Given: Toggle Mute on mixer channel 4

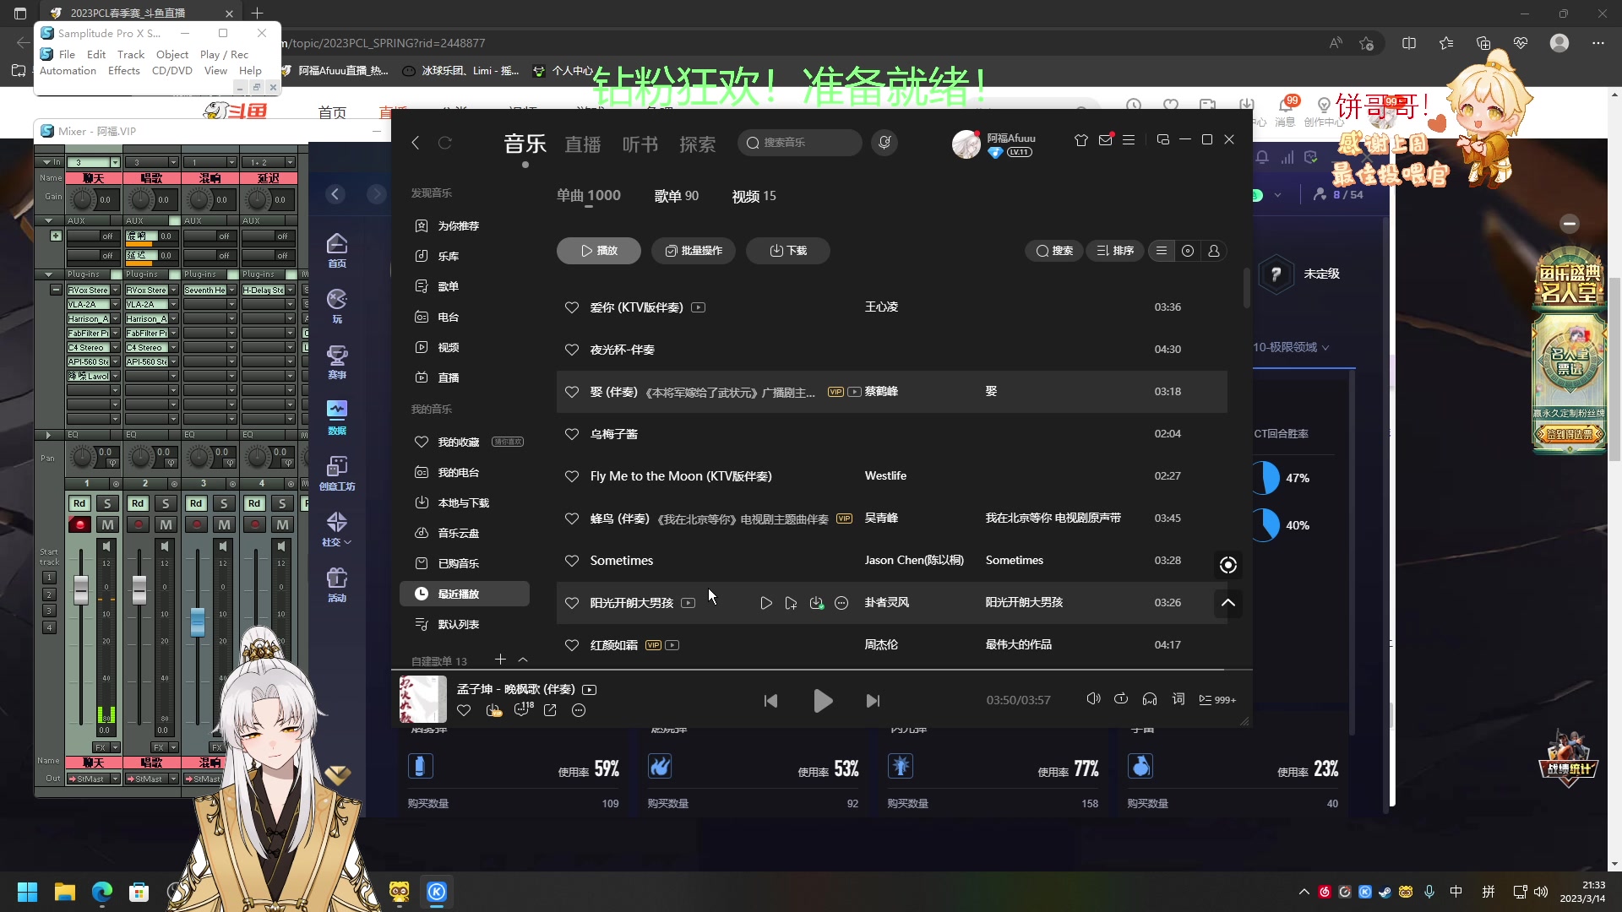Looking at the screenshot, I should coord(282,524).
